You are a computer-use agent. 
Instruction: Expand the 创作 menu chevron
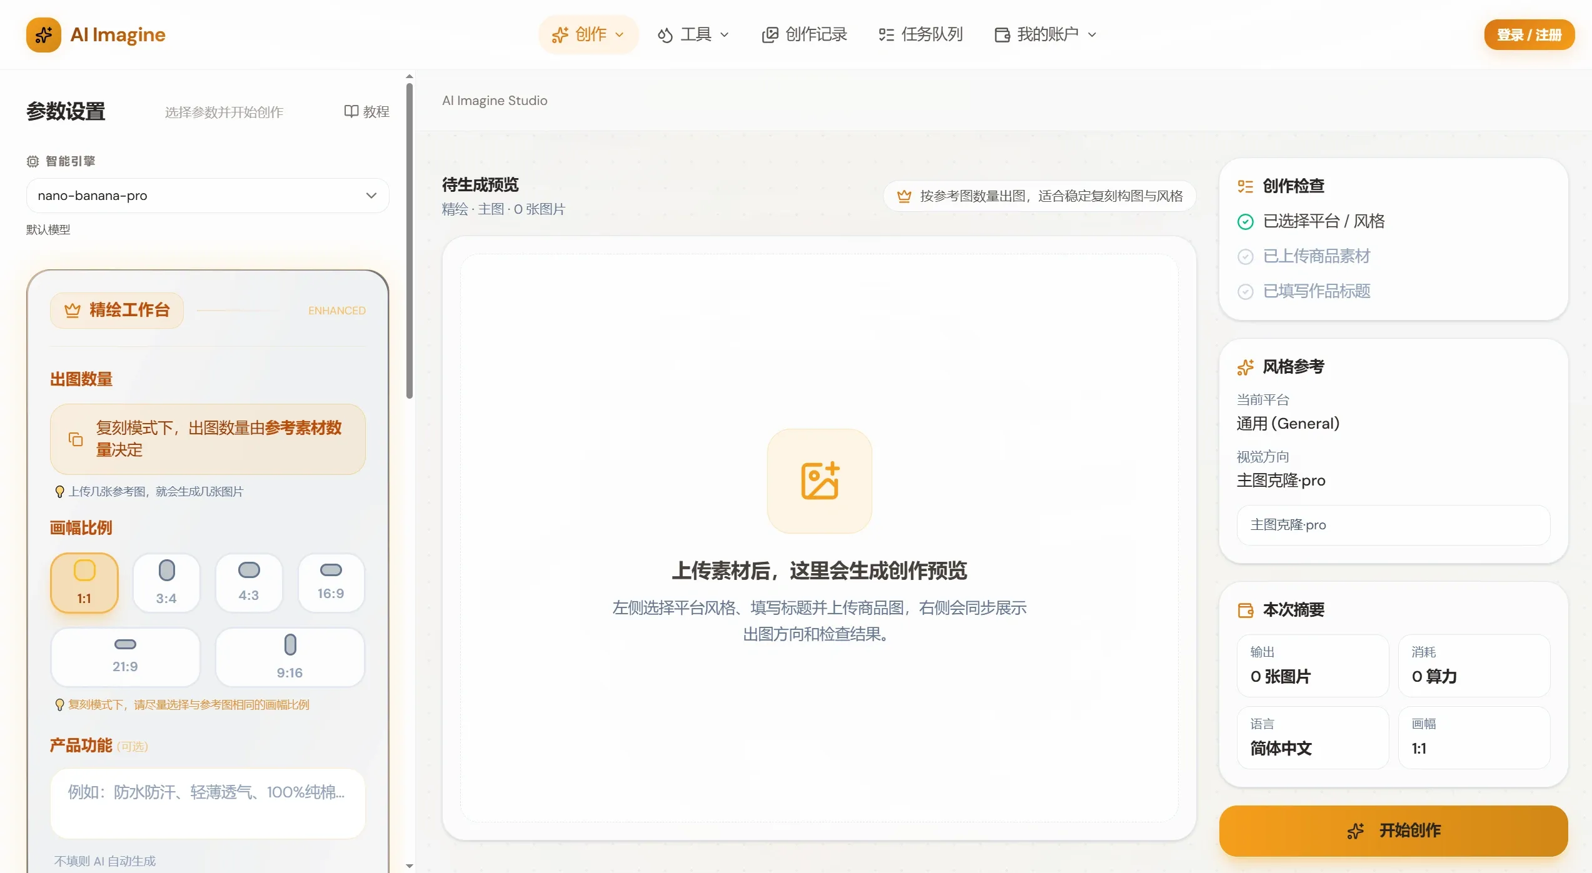(x=620, y=35)
